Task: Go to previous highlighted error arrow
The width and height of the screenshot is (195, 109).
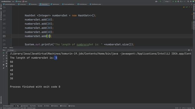Action: click(x=190, y=7)
